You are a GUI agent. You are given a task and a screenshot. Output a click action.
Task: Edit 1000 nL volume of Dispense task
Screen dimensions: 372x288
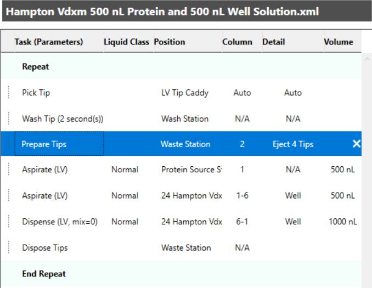[343, 222]
